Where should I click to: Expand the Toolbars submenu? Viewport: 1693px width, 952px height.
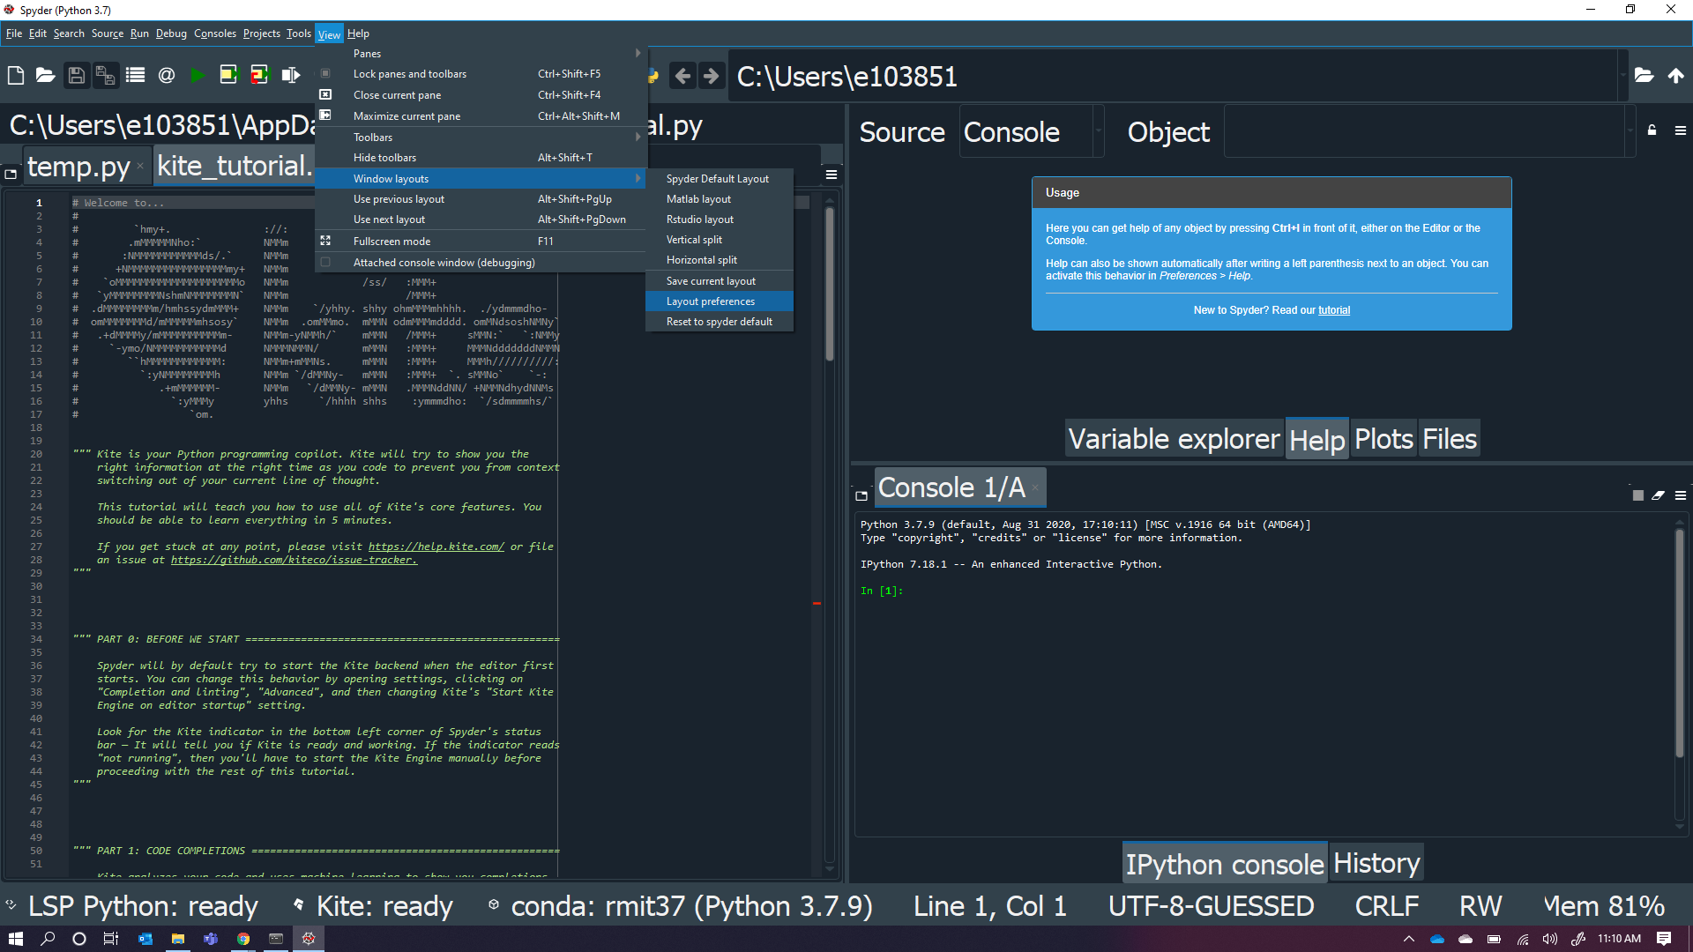[x=481, y=138]
